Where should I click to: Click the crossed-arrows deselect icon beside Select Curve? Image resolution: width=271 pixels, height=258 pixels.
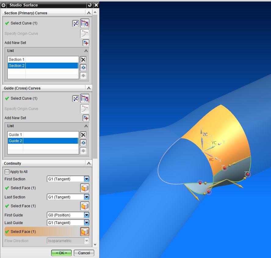pyautogui.click(x=75, y=23)
